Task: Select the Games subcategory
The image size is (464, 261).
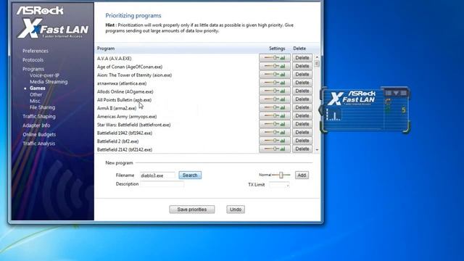Action: (x=37, y=88)
